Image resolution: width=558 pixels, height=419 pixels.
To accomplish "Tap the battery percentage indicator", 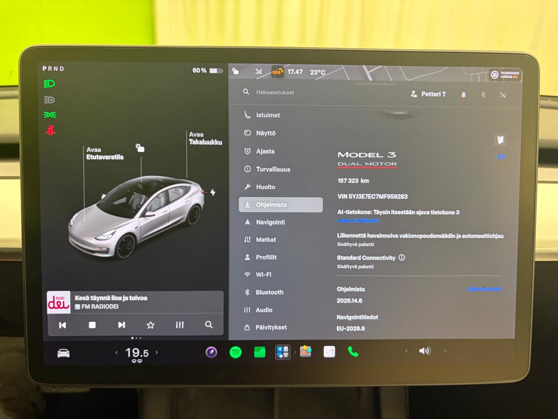I will [x=208, y=71].
